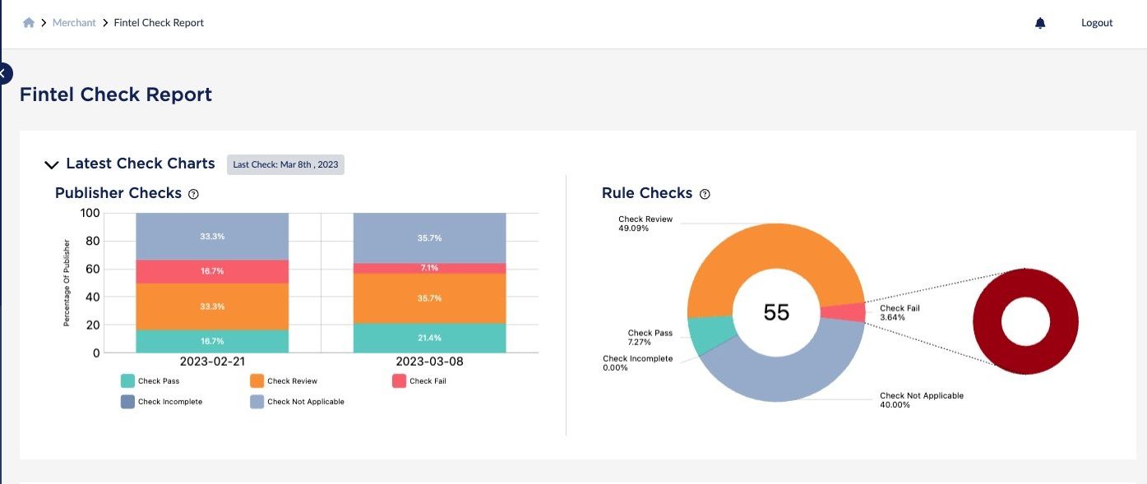Select 2023-02-21 Check Review 33.3% segment
1147x484 pixels.
click(x=212, y=307)
